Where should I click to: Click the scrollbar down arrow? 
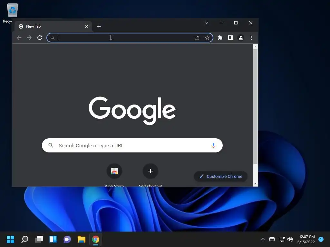255,184
